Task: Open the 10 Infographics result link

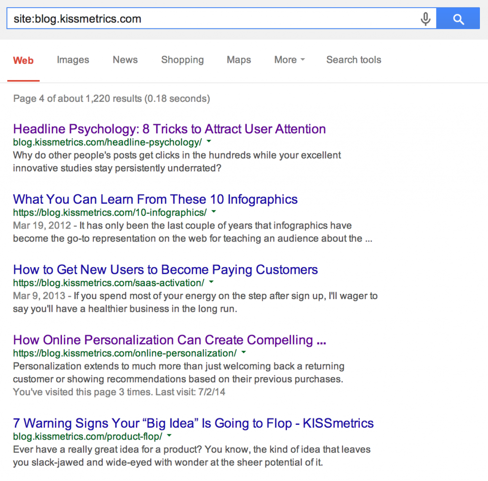Action: coord(155,199)
